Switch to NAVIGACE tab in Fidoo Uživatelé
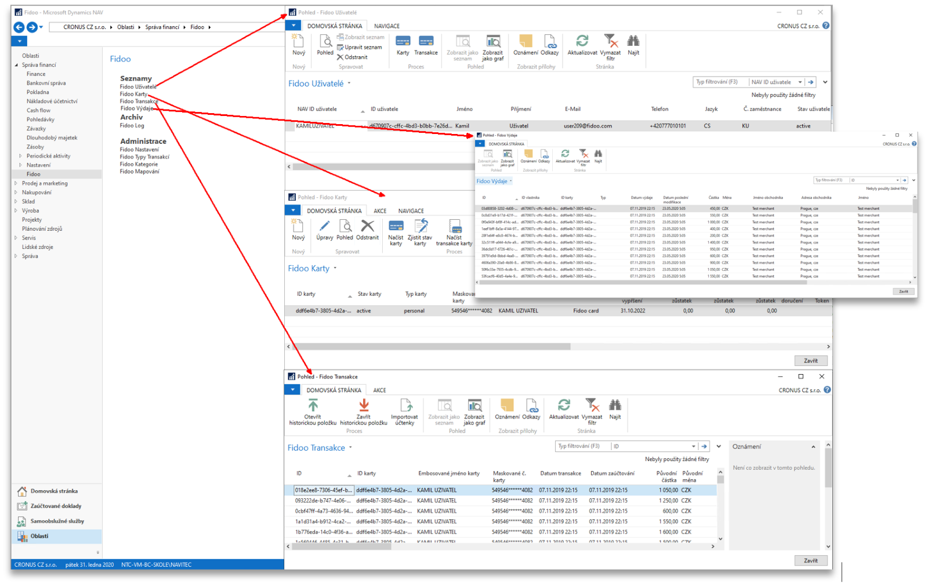 [x=387, y=26]
